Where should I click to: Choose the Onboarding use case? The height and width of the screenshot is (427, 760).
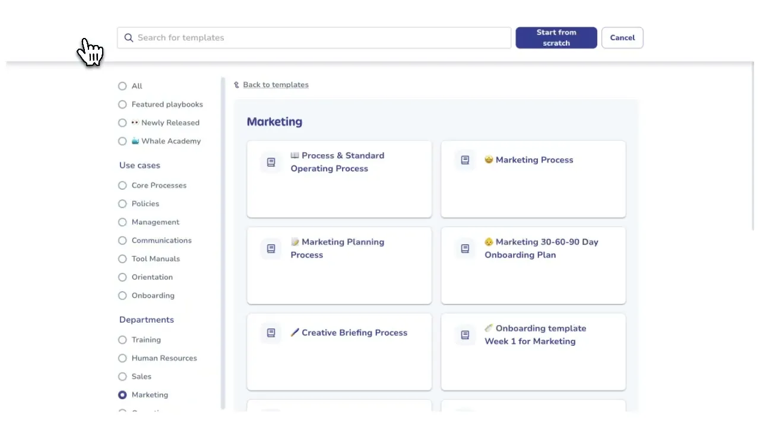(x=122, y=296)
